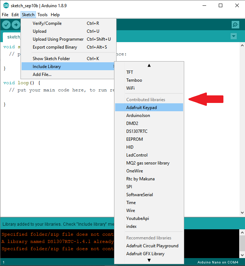The image size is (245, 266).
Task: Select the HID library
Action: (149, 147)
